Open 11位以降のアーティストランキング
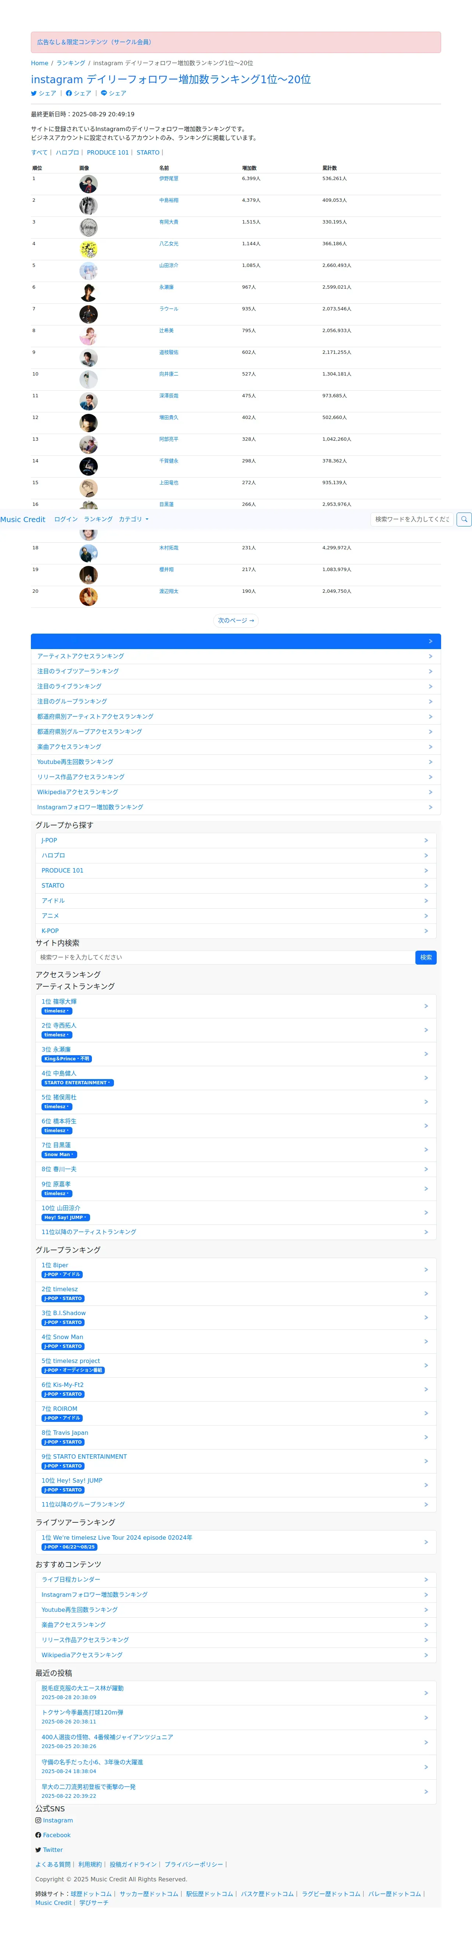The width and height of the screenshot is (472, 1934). tap(235, 1232)
